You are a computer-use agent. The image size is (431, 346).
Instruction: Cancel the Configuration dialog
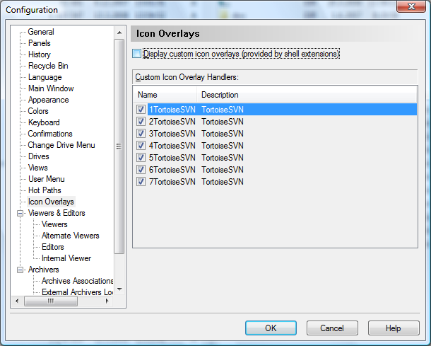pyautogui.click(x=332, y=328)
